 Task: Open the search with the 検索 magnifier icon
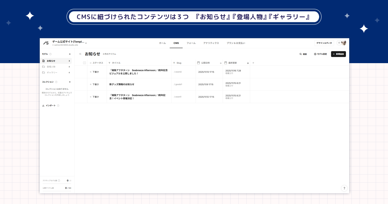(301, 54)
